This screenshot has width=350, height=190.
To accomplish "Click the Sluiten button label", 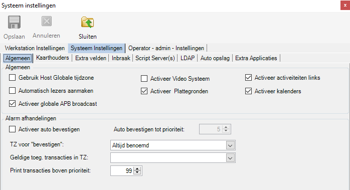I will pos(87,37).
